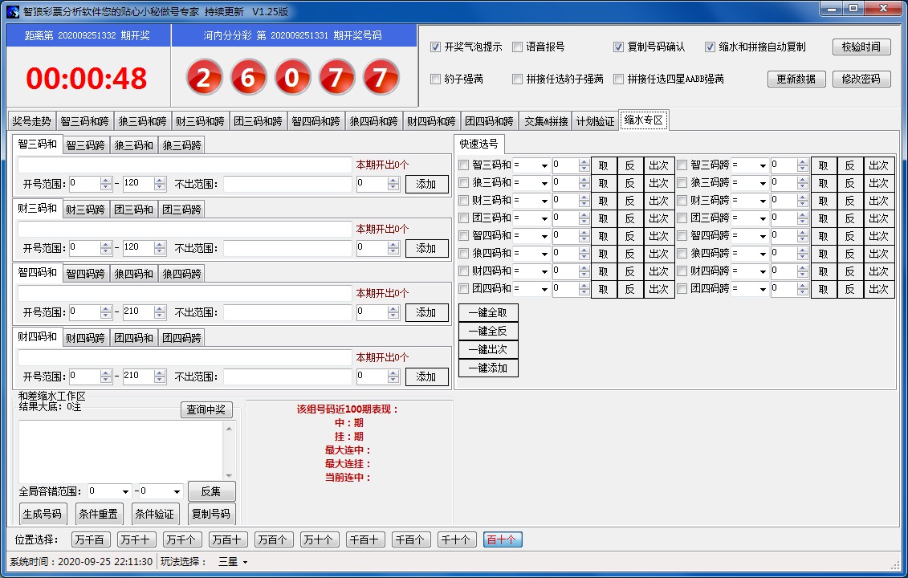Enable the 语音报号 voice announcement checkbox

[x=518, y=47]
